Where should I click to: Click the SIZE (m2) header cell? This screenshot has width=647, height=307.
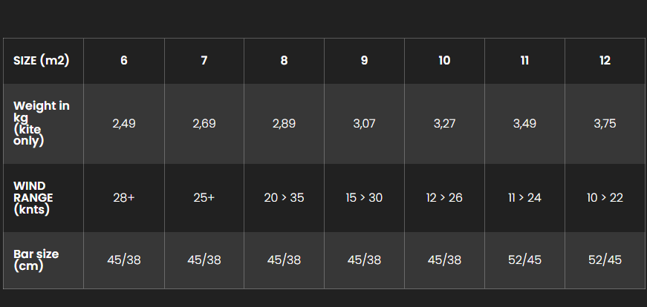pyautogui.click(x=43, y=61)
